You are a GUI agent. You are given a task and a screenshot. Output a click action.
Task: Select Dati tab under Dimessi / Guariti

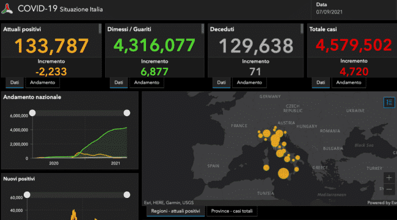click(118, 82)
